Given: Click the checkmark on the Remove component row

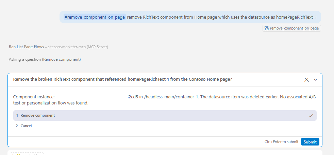Looking at the screenshot, I should pos(311,116).
